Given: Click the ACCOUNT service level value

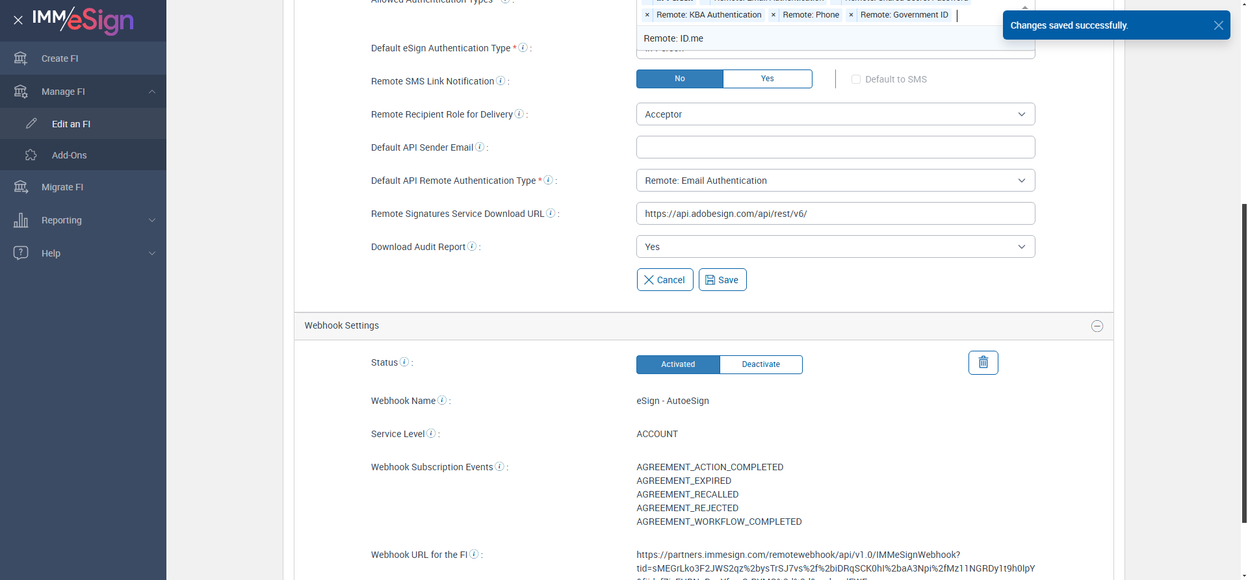Looking at the screenshot, I should [657, 434].
